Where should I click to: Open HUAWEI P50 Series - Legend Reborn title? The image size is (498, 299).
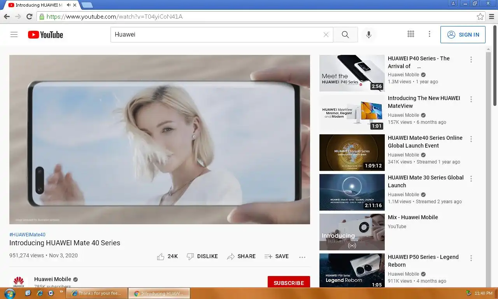[423, 261]
